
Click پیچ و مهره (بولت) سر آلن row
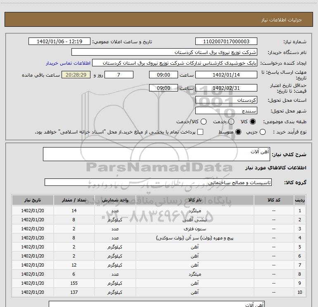click(x=195, y=238)
